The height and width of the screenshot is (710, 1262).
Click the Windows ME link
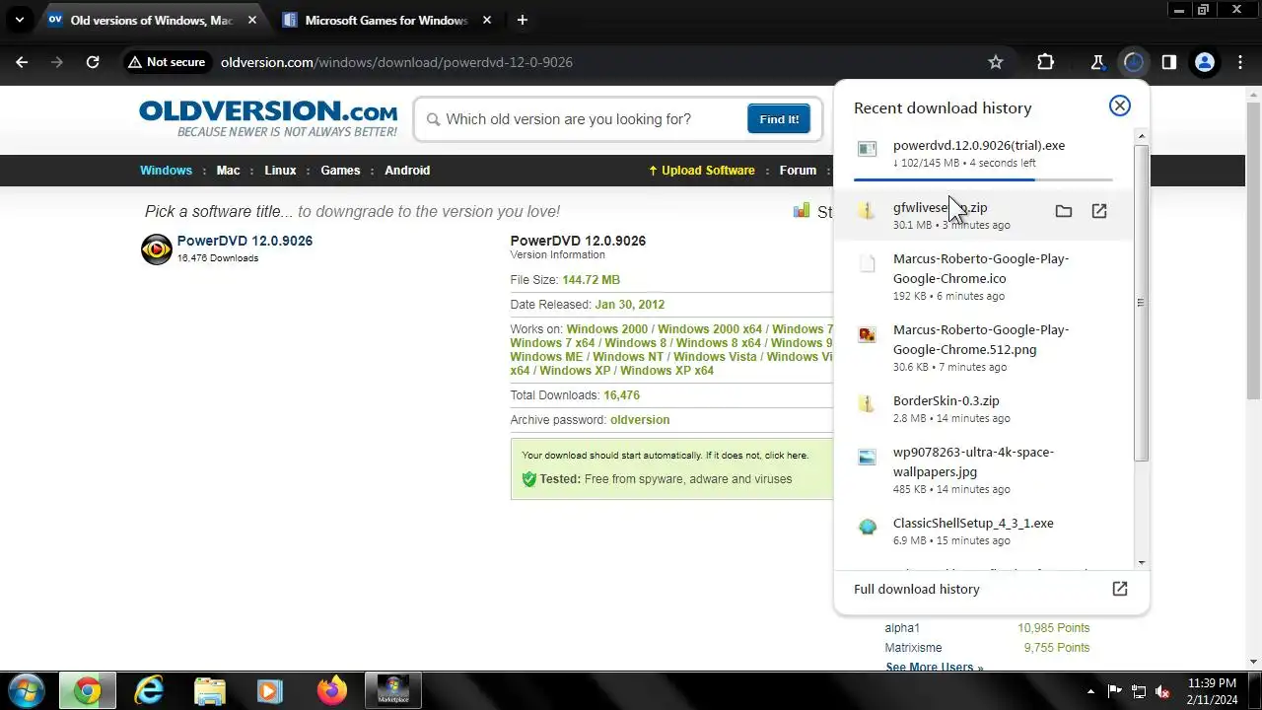(547, 357)
